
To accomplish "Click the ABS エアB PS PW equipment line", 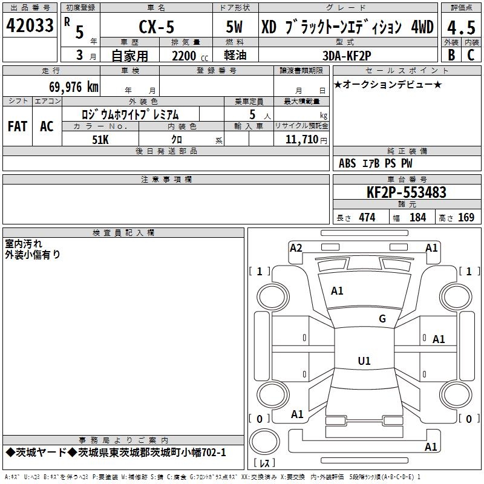I will tap(376, 163).
